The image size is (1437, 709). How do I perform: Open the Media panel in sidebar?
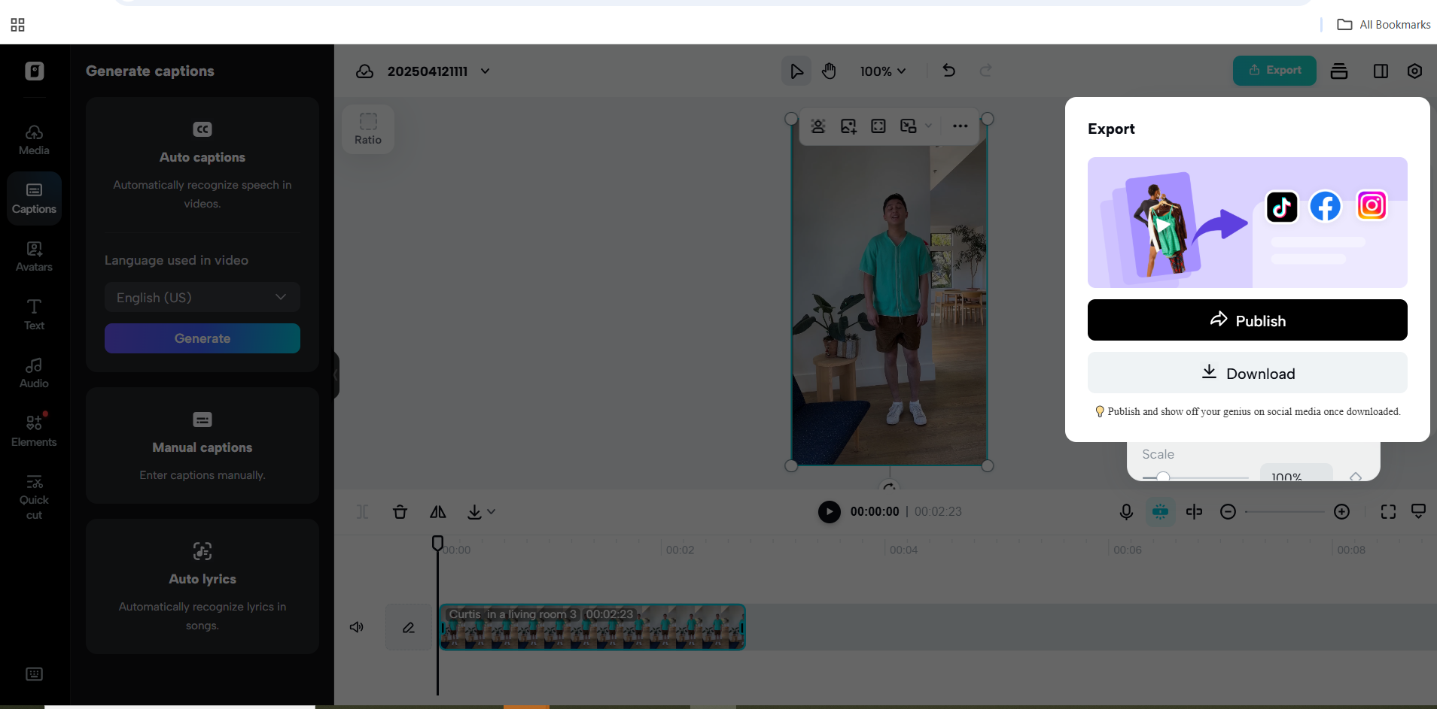(x=34, y=140)
